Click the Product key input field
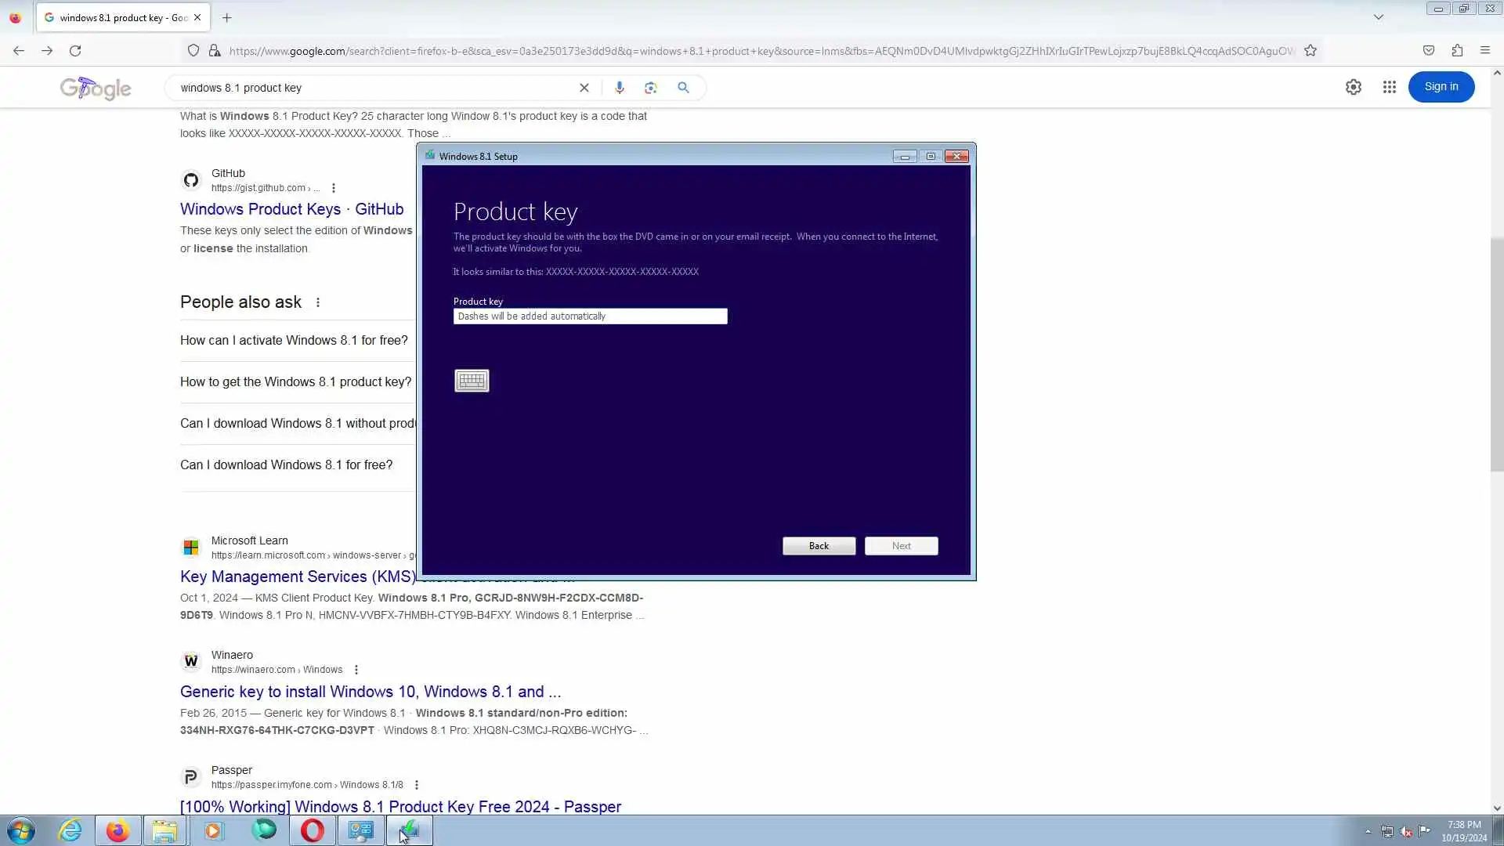Screen dimensions: 1504x846 (x=590, y=316)
